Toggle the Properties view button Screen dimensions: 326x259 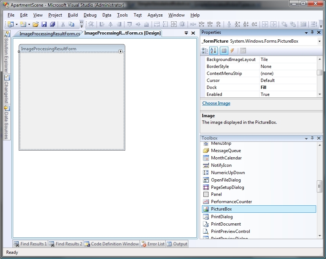(224, 51)
